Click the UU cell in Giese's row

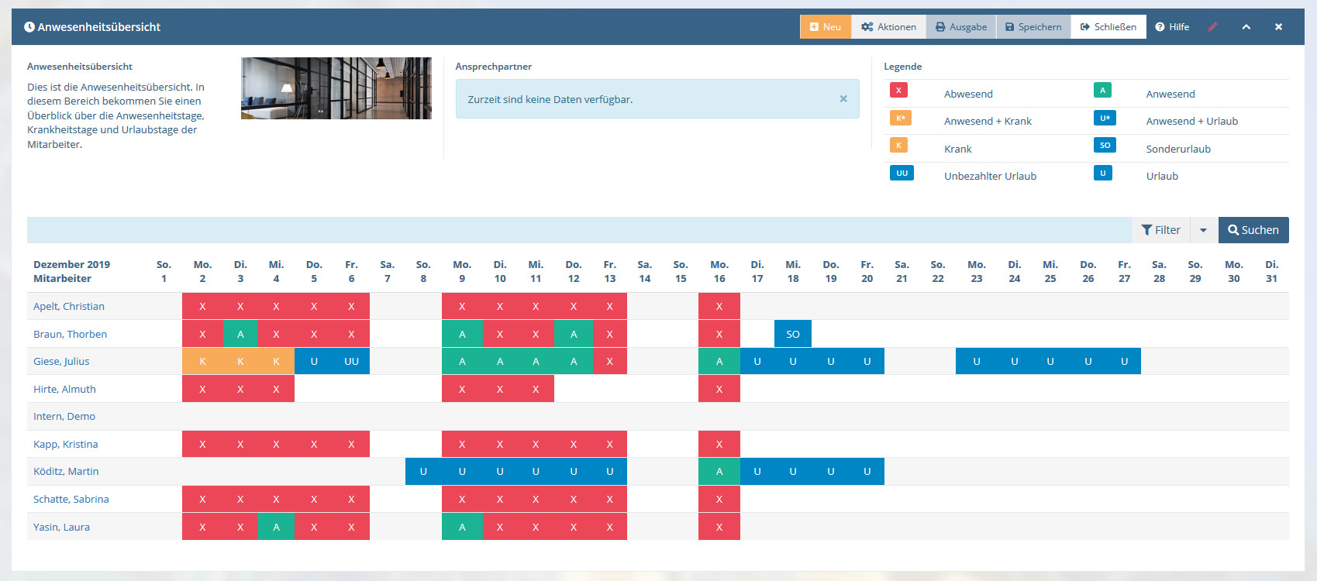tap(351, 361)
